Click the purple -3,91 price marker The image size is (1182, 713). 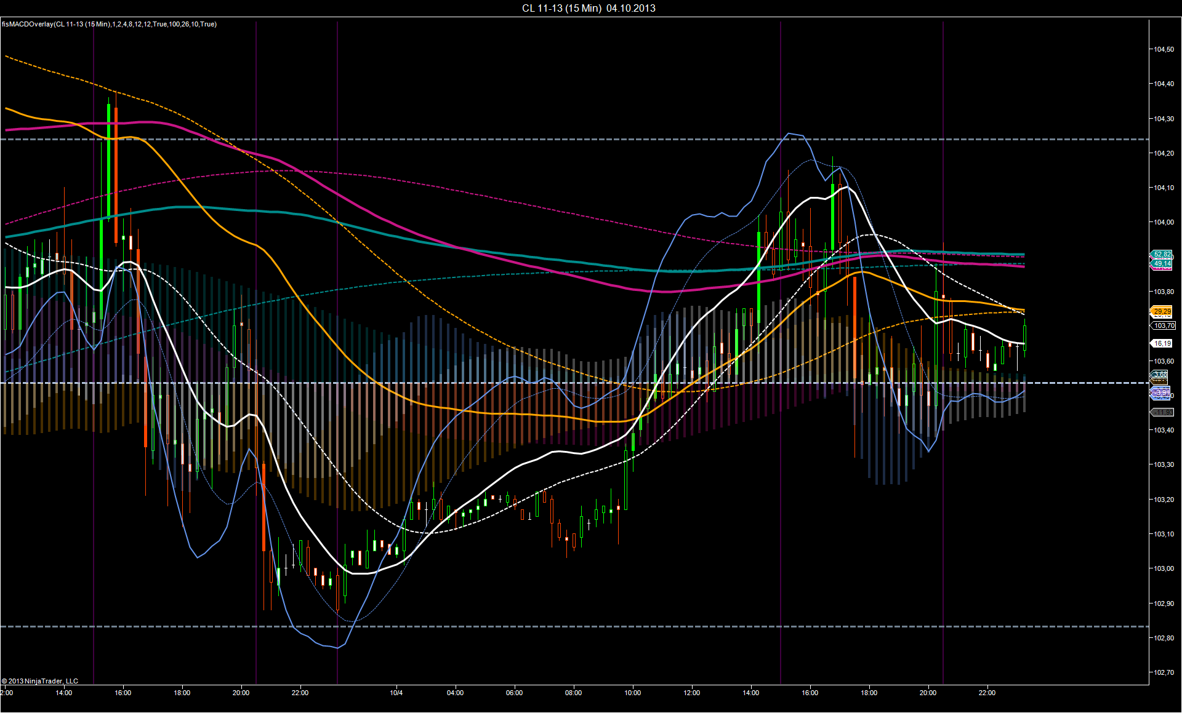click(1161, 392)
